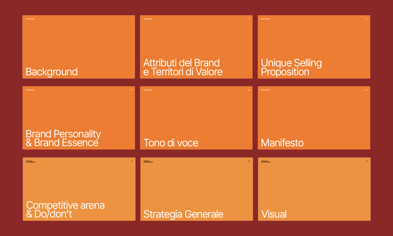This screenshot has width=393, height=236.
Task: Click the page number on Tono di voce slide
Action: 249,90
